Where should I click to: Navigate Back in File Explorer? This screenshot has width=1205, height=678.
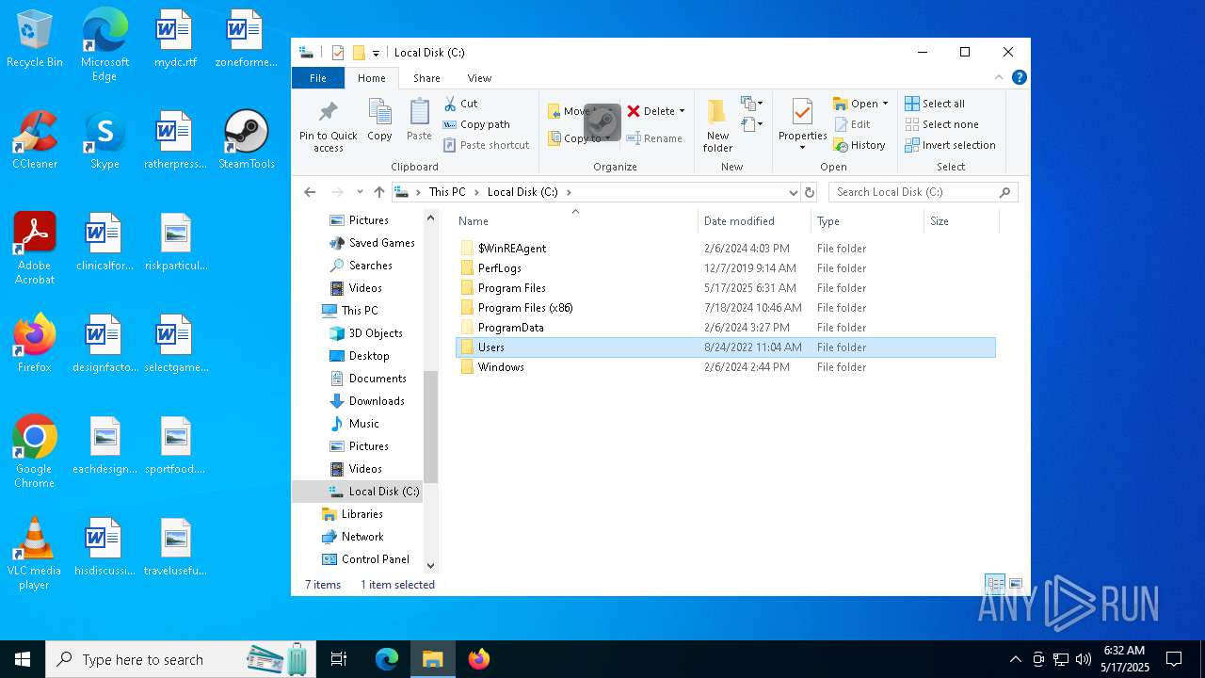click(x=310, y=192)
